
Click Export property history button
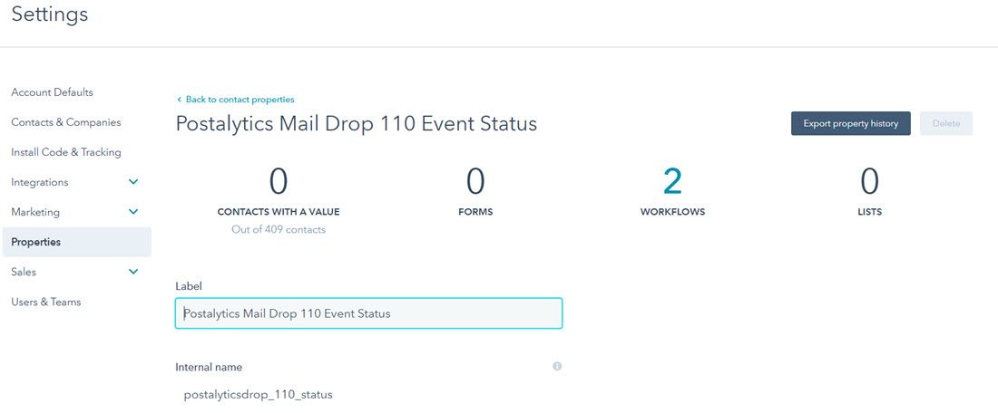click(851, 123)
